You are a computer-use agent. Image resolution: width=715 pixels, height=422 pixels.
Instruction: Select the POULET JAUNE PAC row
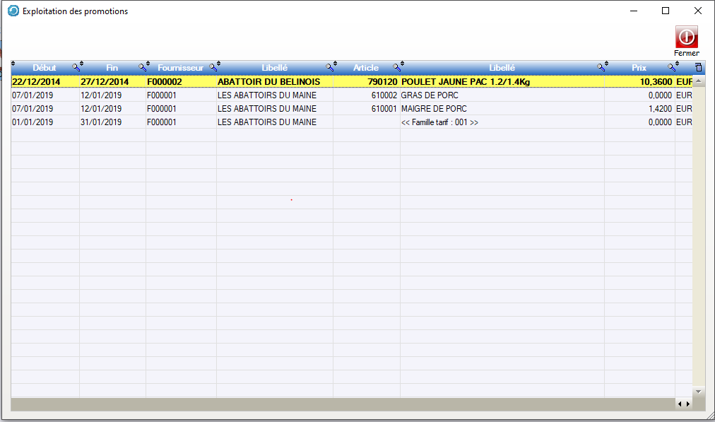click(465, 82)
